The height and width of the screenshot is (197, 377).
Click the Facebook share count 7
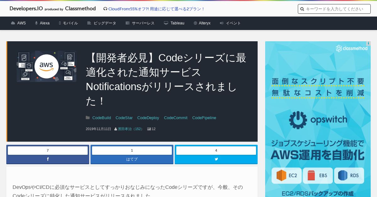click(48, 150)
